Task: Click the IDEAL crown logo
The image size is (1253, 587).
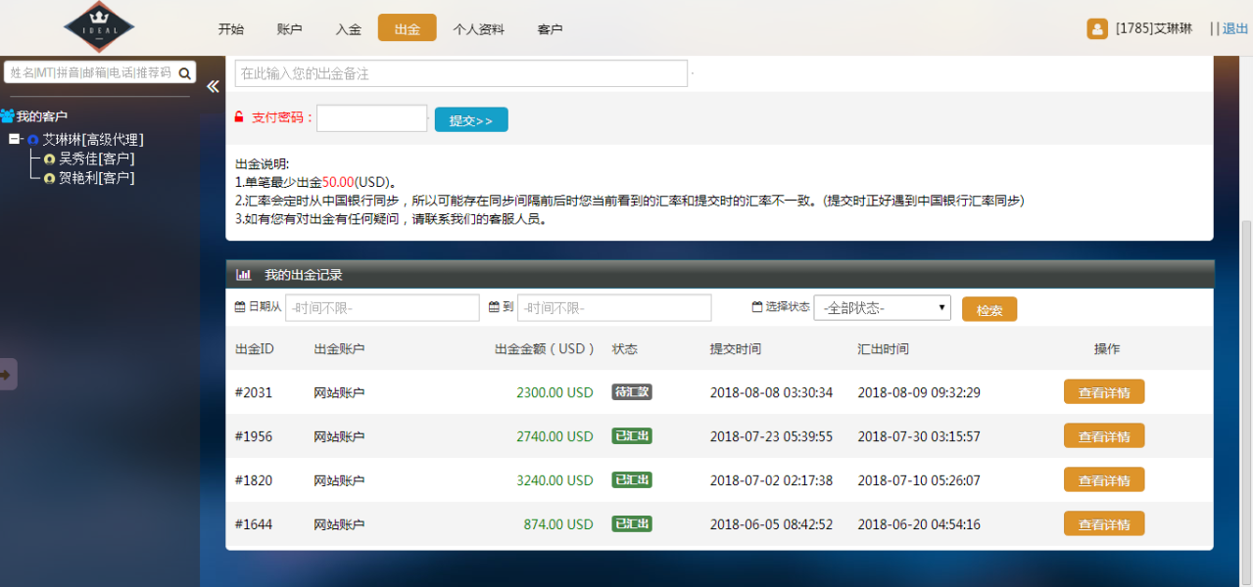Action: click(99, 27)
